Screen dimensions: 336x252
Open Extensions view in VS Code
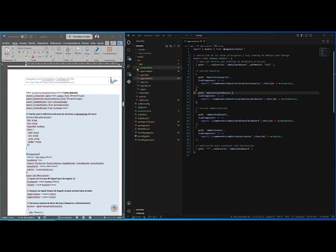click(129, 74)
